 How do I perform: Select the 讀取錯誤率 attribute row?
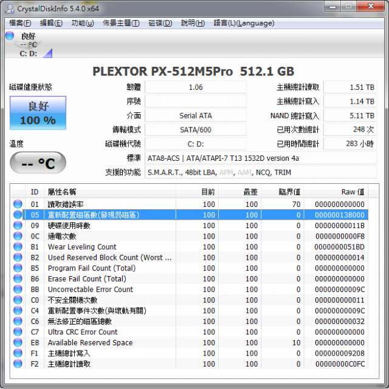pyautogui.click(x=190, y=204)
